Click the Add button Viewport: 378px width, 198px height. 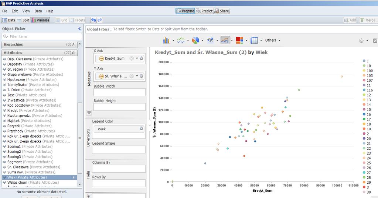pyautogui.click(x=350, y=20)
